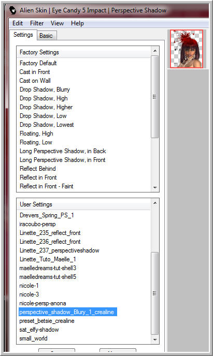Open the Edit menu
This screenshot has height=356, width=213.
18,23
